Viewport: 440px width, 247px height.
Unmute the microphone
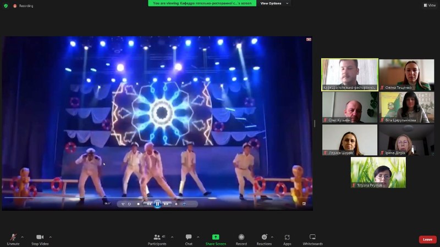click(12, 239)
